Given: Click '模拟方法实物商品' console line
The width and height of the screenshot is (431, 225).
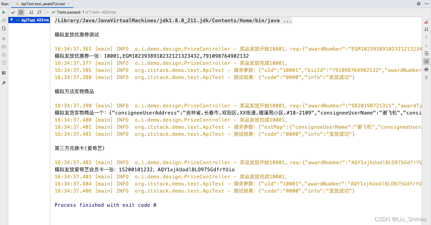Looking at the screenshot, I should tap(74, 92).
